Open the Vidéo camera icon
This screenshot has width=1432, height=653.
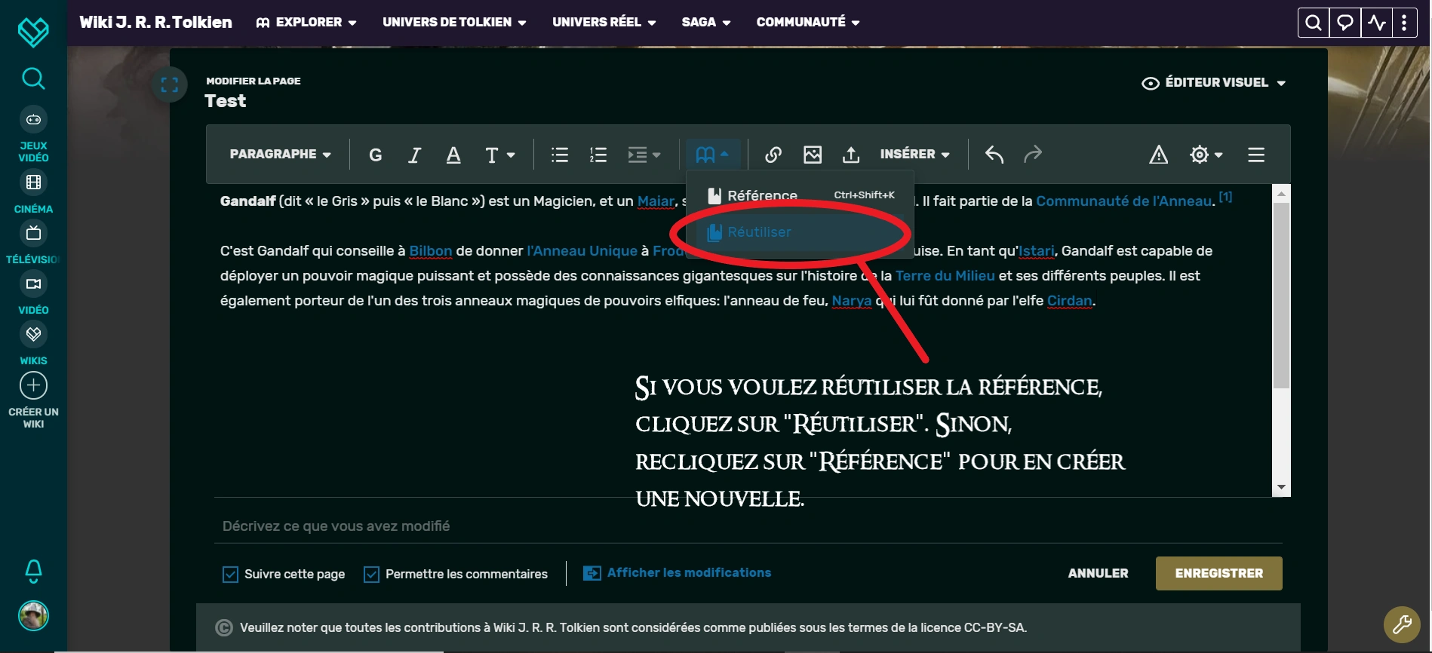[x=33, y=284]
